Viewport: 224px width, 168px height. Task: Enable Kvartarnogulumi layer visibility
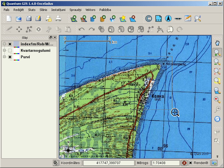coord(10,50)
